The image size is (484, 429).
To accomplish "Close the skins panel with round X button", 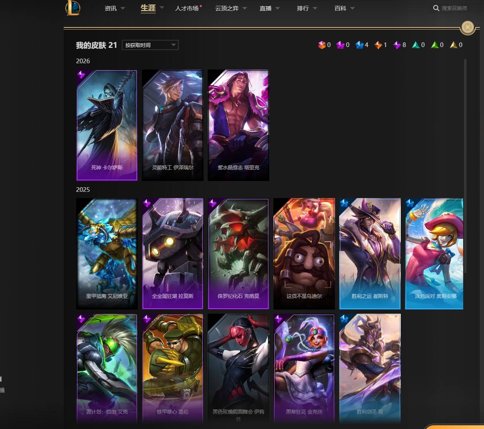I will pos(468,27).
